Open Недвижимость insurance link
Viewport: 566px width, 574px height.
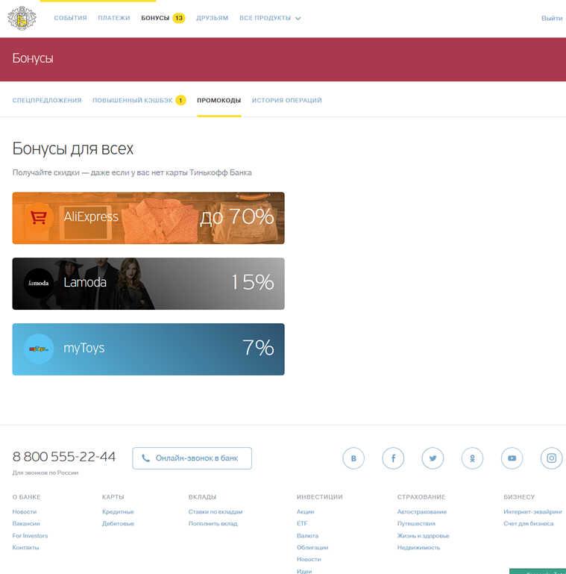418,547
